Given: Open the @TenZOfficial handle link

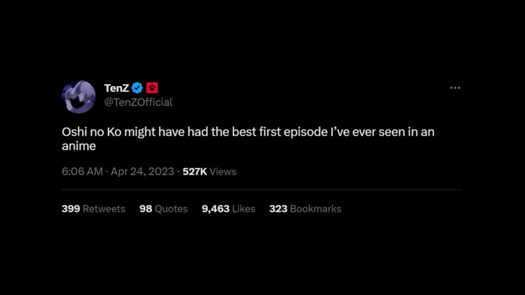Looking at the screenshot, I should point(138,102).
